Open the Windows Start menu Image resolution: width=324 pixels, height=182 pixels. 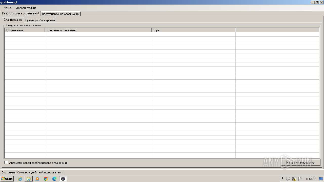tap(7, 178)
